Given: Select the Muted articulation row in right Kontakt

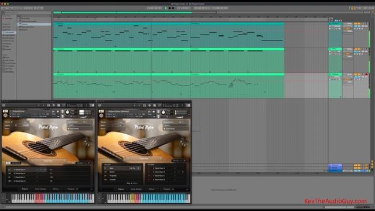Looking at the screenshot, I should pyautogui.click(x=122, y=172).
